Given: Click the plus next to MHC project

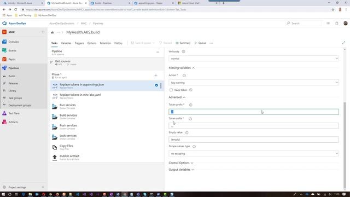Looking at the screenshot, I should tap(43, 32).
